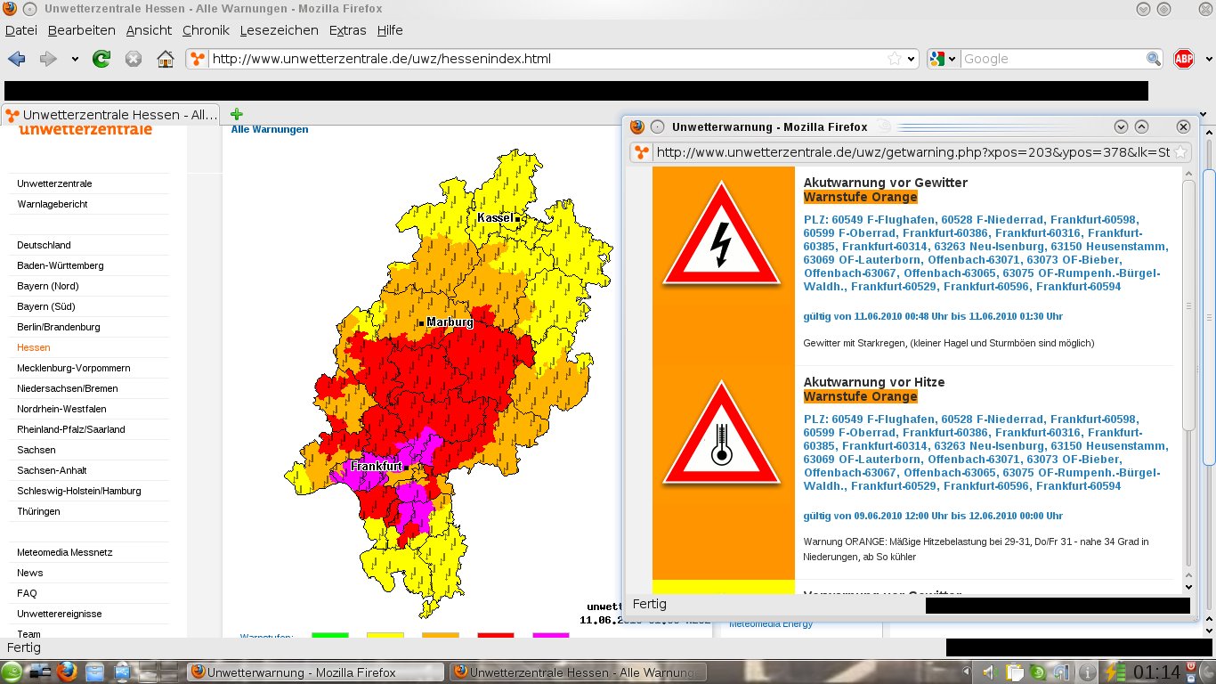Open the Datei menu
1216x684 pixels.
click(21, 30)
